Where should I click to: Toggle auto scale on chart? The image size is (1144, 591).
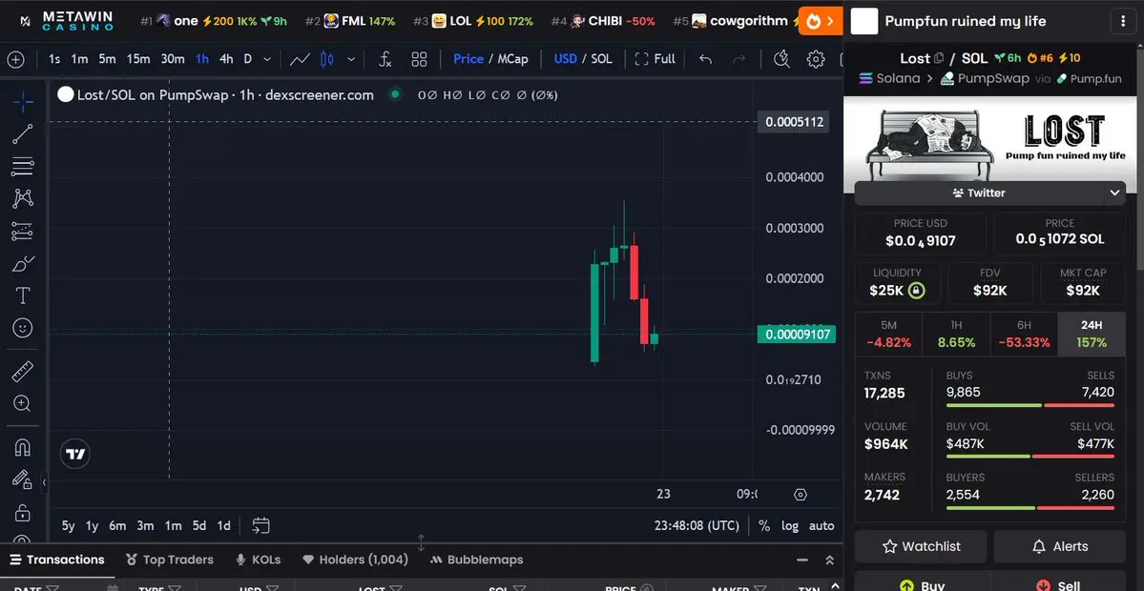822,525
